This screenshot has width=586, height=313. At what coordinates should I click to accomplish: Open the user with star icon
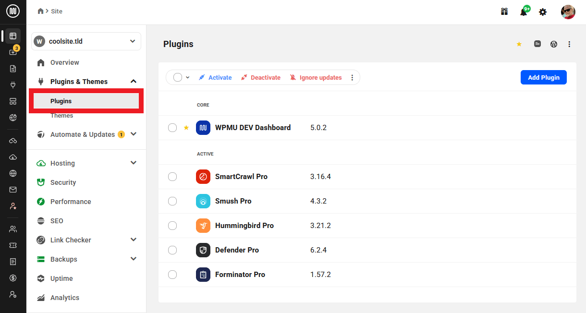pos(13,206)
